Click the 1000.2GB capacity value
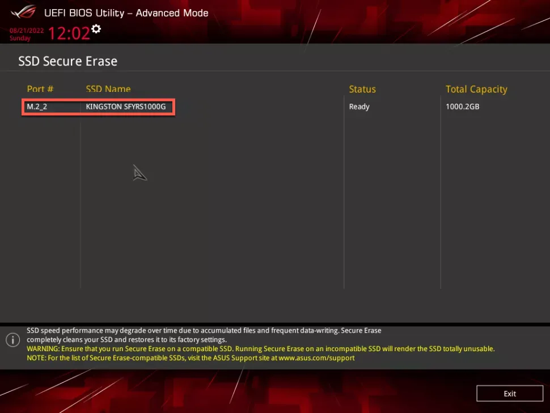This screenshot has width=550, height=413. tap(462, 107)
